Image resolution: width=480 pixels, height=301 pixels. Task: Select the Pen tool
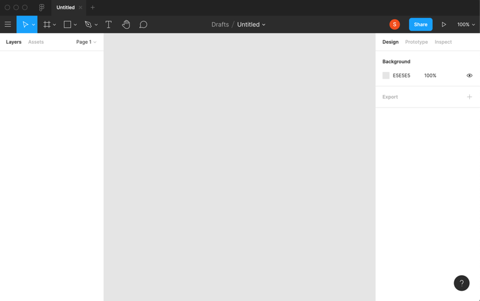pyautogui.click(x=88, y=25)
